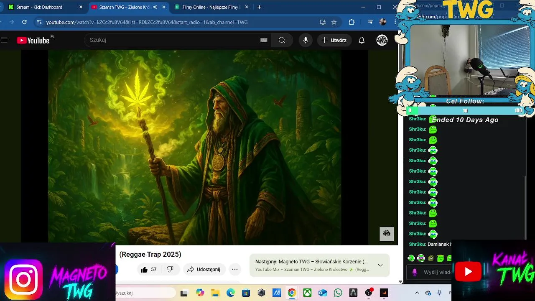Image resolution: width=535 pixels, height=301 pixels.
Task: Close the Szaman TWG YouTube tab
Action: [163, 7]
